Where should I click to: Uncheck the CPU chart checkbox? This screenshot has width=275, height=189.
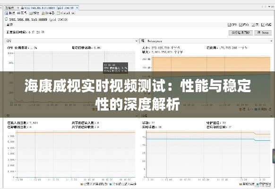(229, 25)
